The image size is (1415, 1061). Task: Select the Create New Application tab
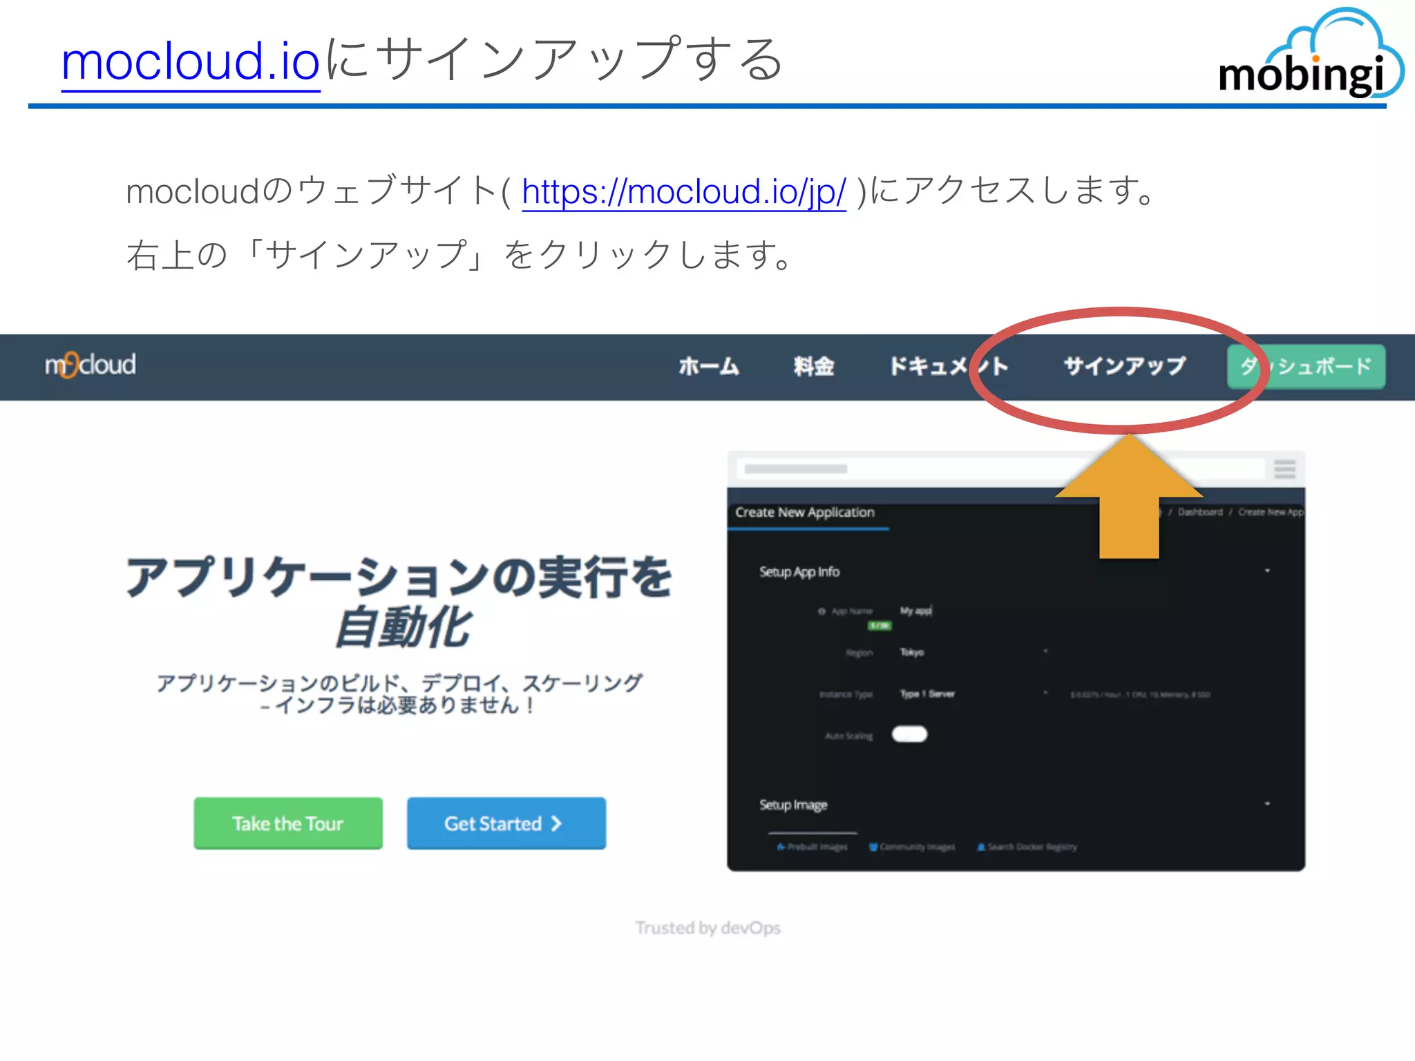(x=807, y=513)
